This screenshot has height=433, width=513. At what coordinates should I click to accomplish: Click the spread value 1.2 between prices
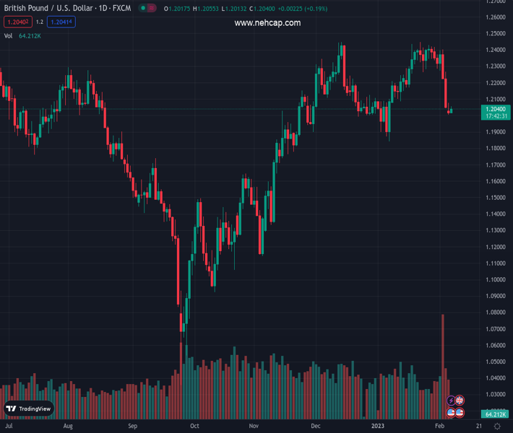point(39,22)
